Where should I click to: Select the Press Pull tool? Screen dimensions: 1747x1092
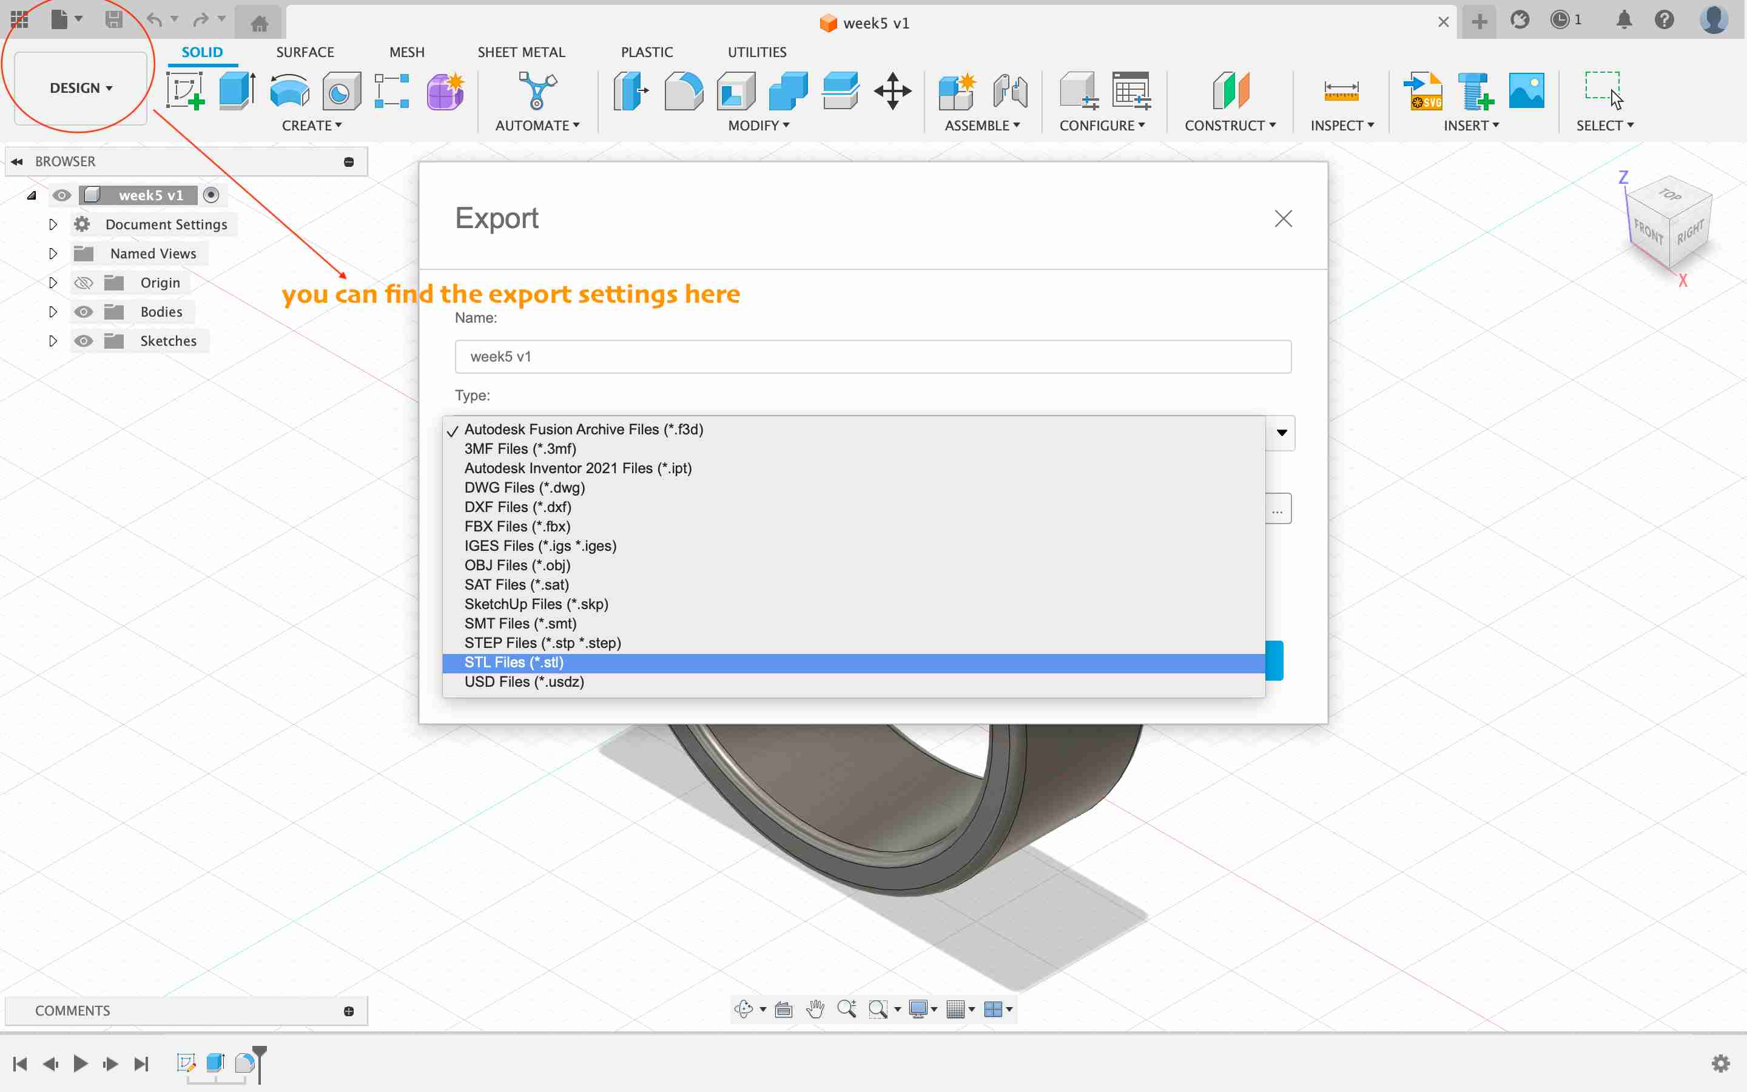[x=631, y=91]
